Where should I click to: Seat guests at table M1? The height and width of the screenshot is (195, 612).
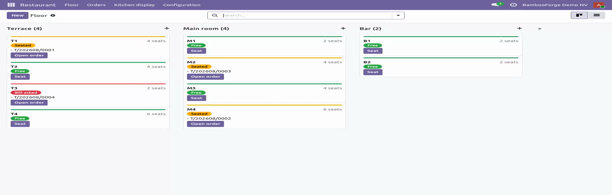coord(196,51)
